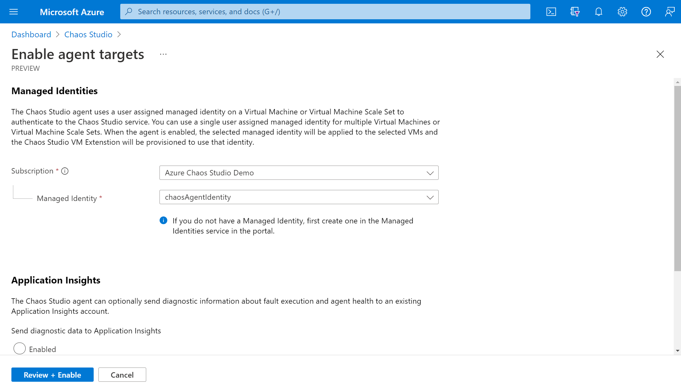The image size is (681, 389).
Task: Click the Dashboard breadcrumb link
Action: click(31, 34)
